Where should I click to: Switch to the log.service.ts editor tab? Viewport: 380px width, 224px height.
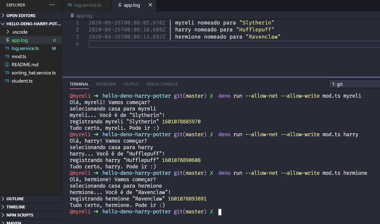pyautogui.click(x=87, y=5)
